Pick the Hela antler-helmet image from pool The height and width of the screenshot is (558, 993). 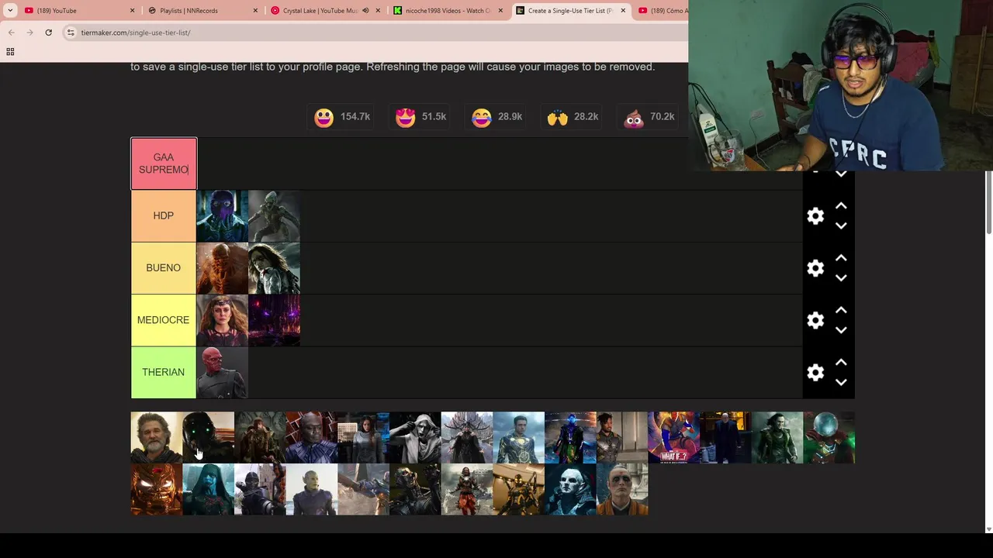(x=467, y=438)
